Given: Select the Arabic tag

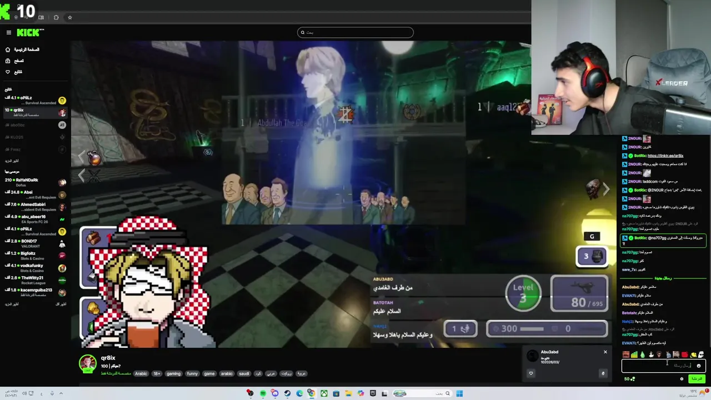Looking at the screenshot, I should point(141,373).
